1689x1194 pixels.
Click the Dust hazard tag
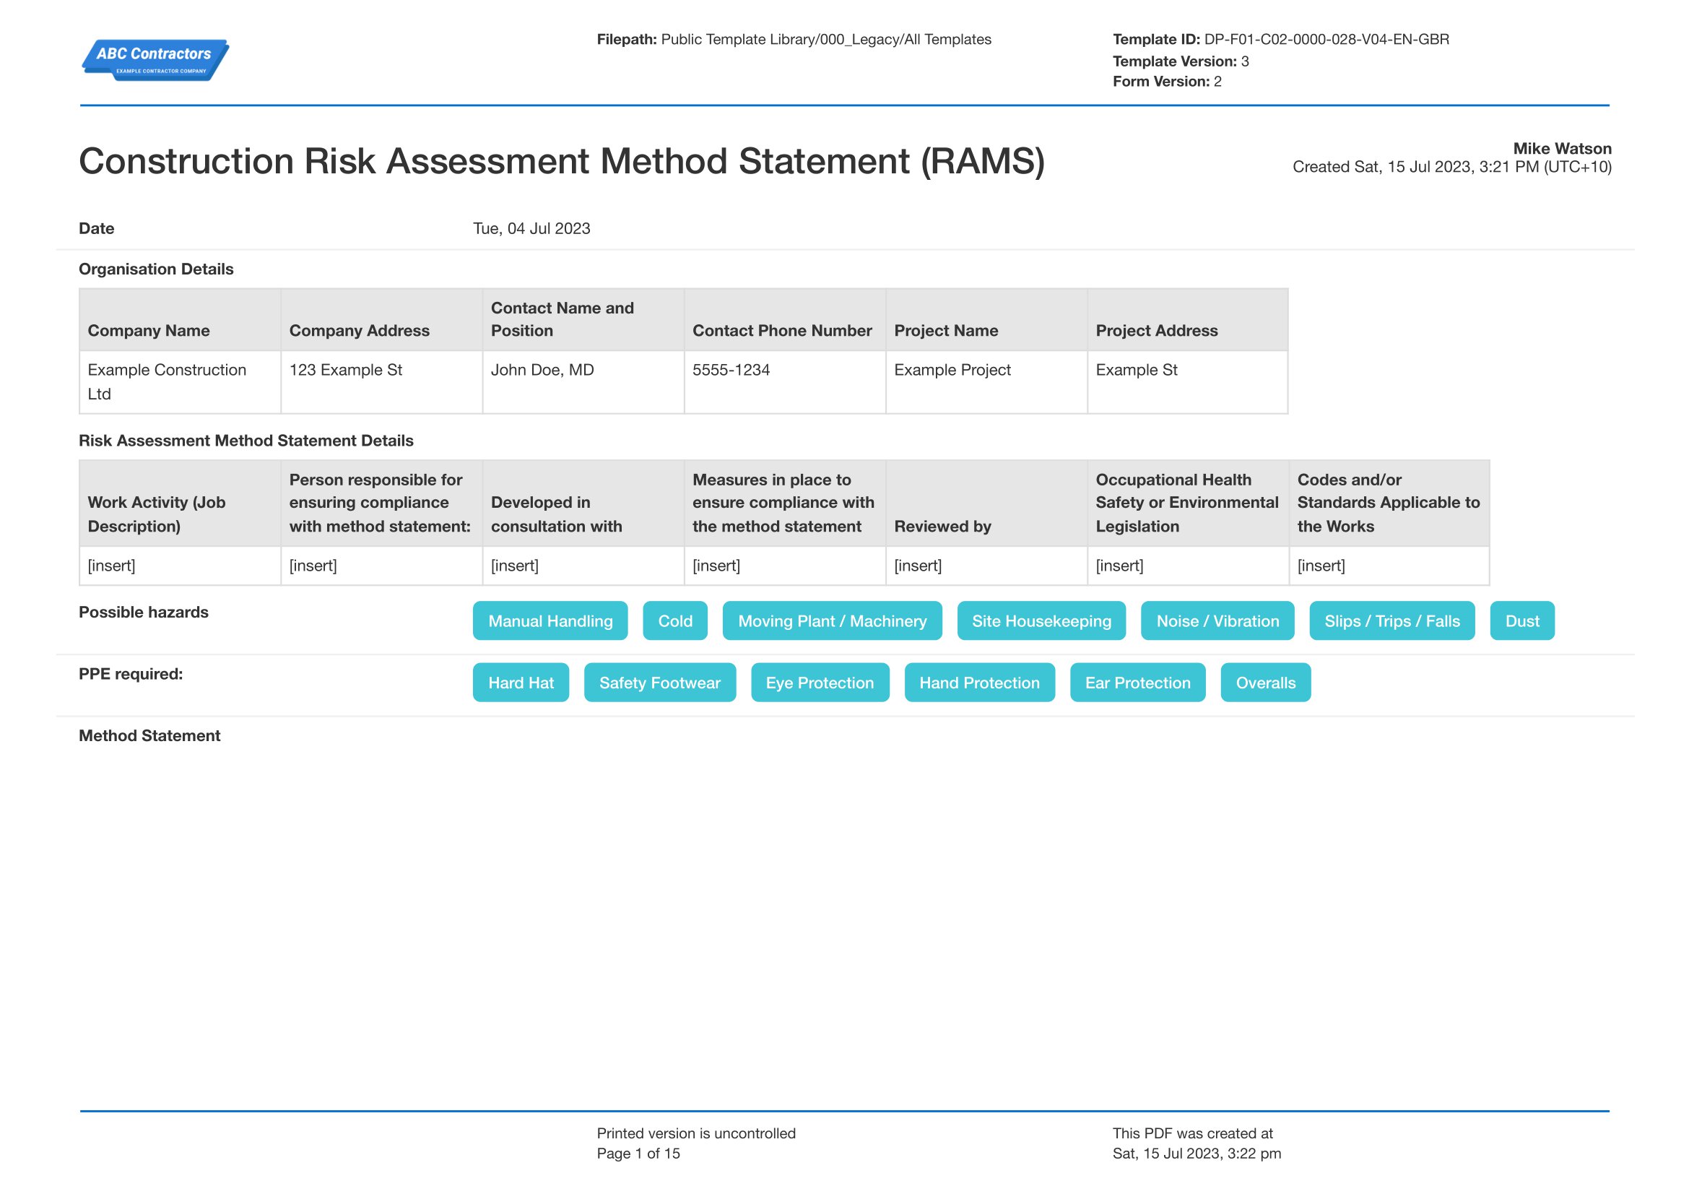1521,621
